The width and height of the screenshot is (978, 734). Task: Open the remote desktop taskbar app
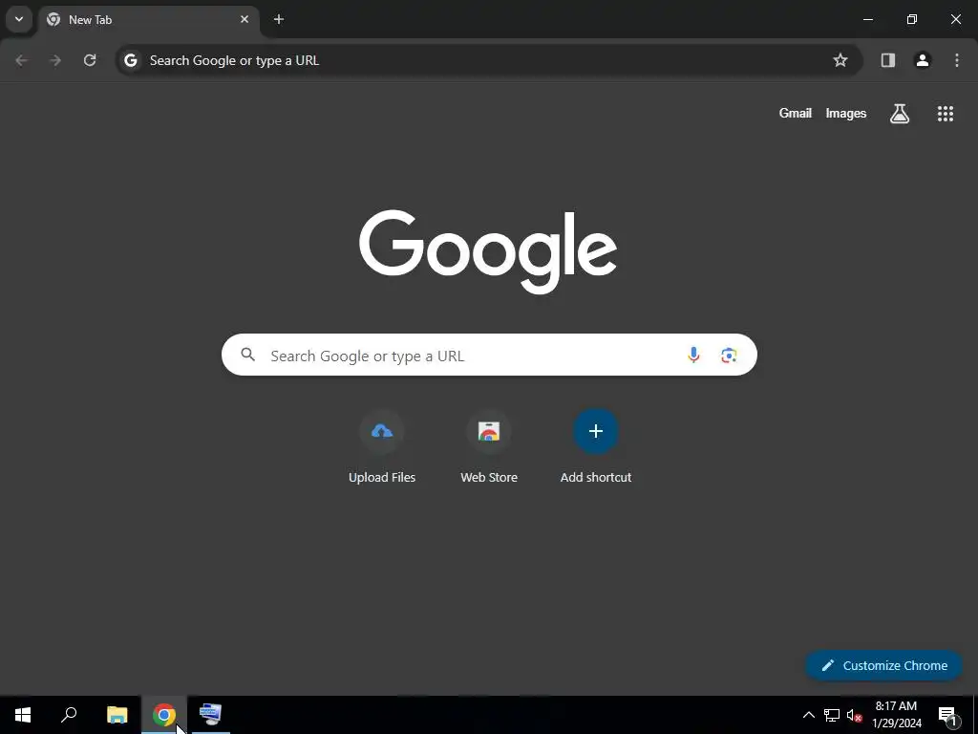(x=211, y=715)
